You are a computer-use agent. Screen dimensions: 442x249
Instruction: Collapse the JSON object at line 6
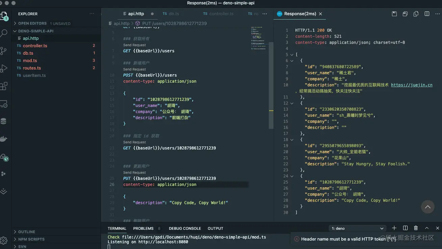click(292, 61)
